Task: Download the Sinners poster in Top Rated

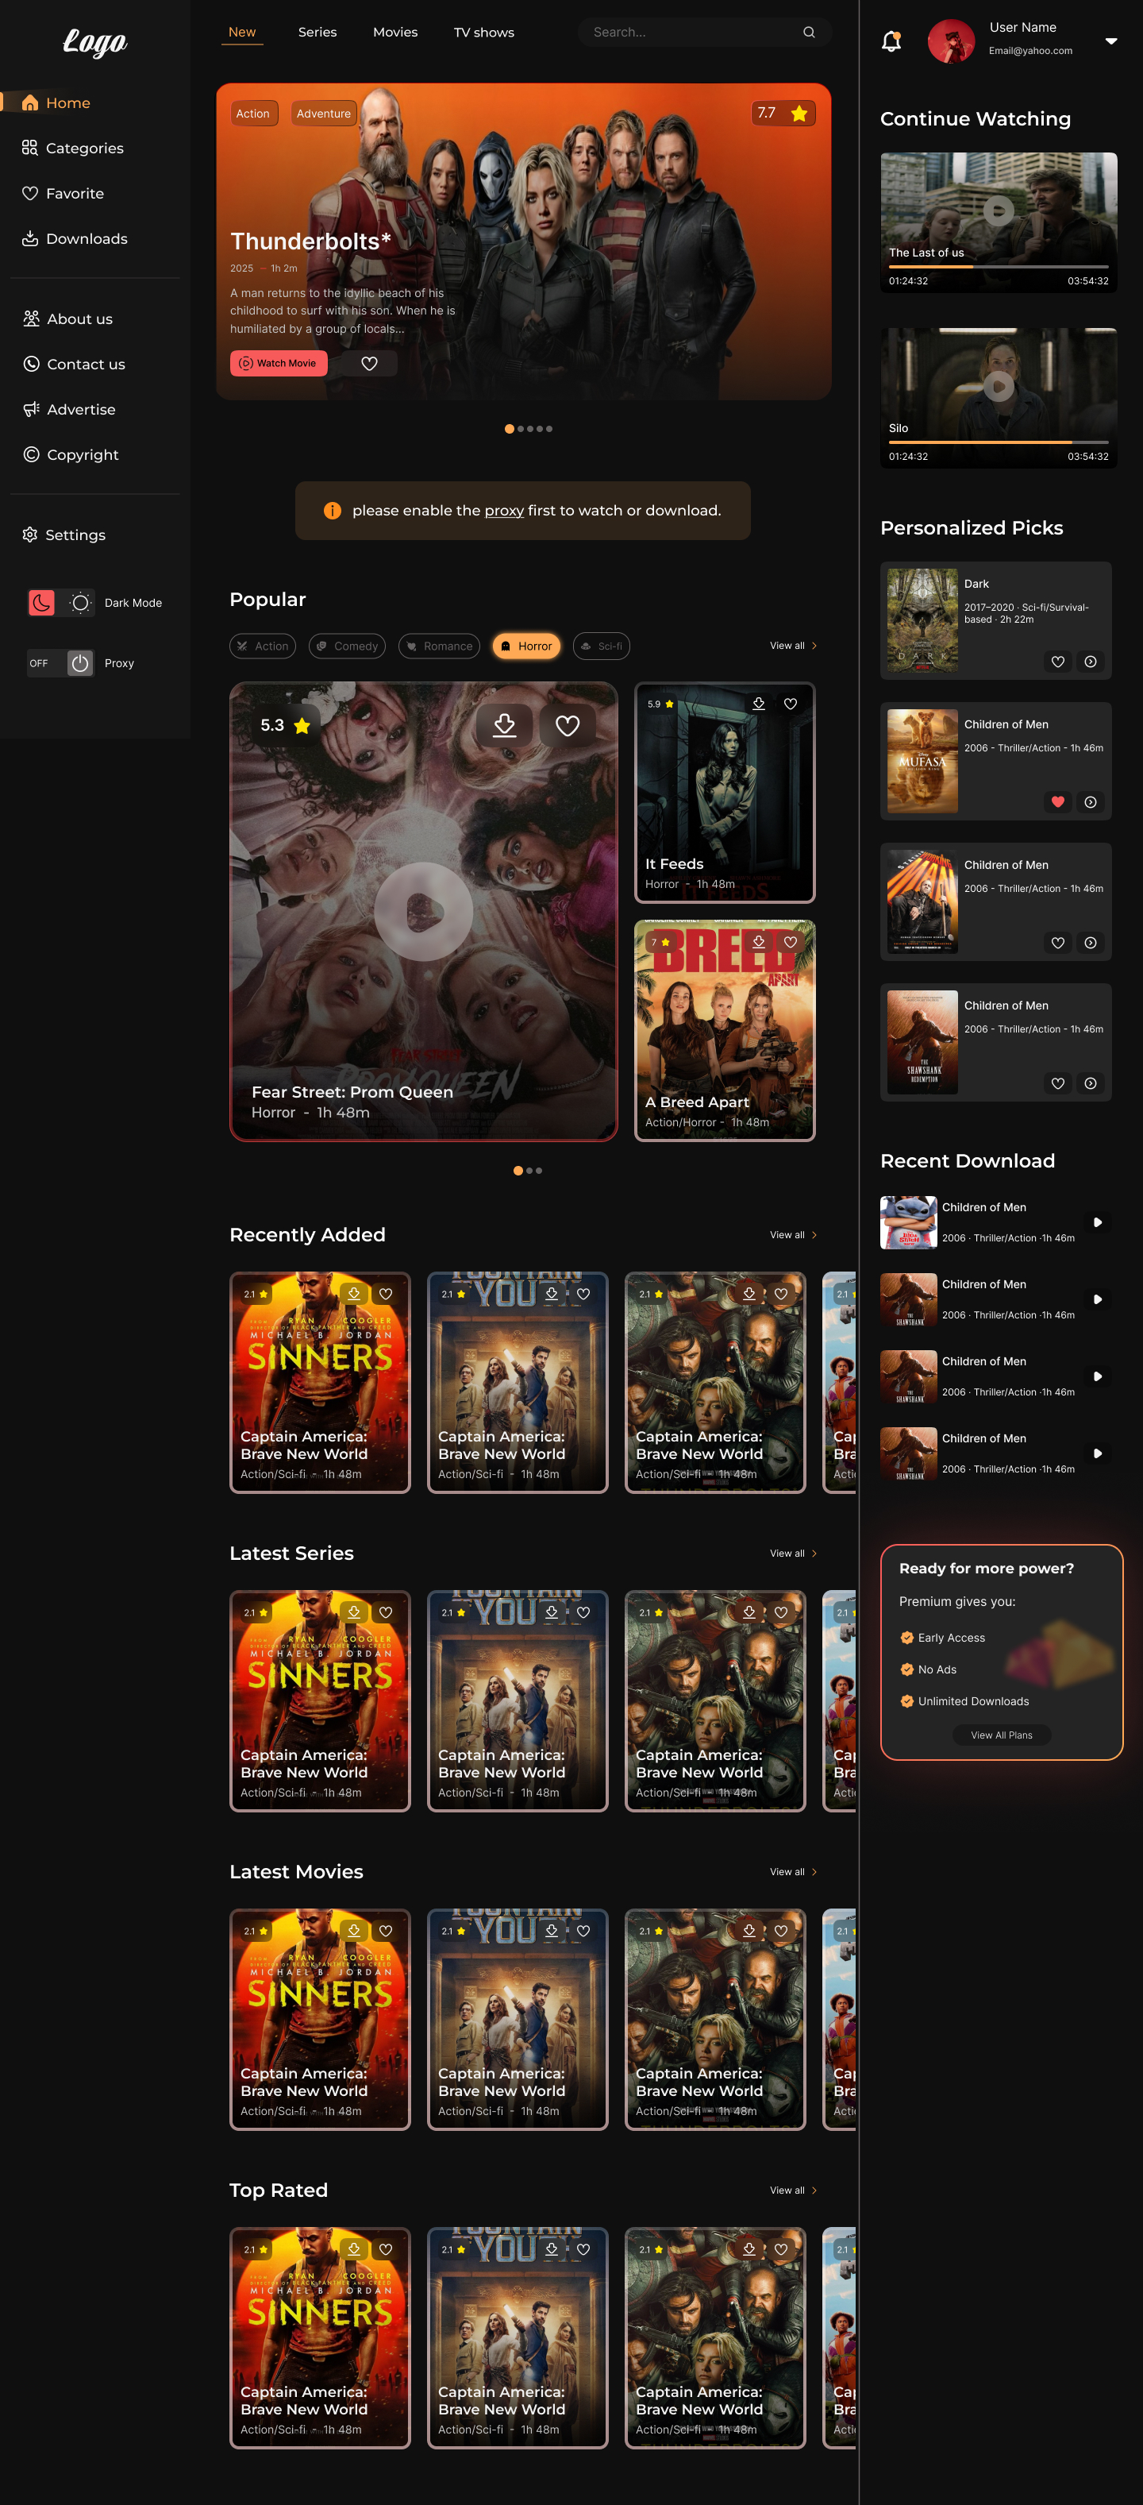Action: coord(354,2249)
